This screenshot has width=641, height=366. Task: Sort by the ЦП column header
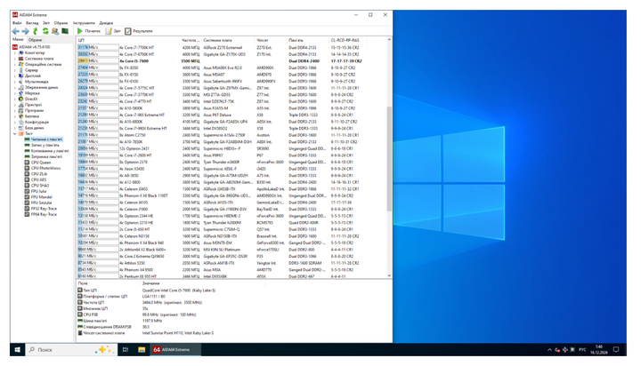[128, 40]
